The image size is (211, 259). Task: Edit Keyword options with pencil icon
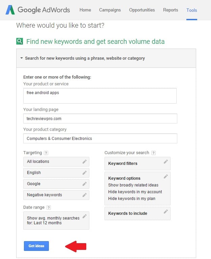pyautogui.click(x=166, y=176)
